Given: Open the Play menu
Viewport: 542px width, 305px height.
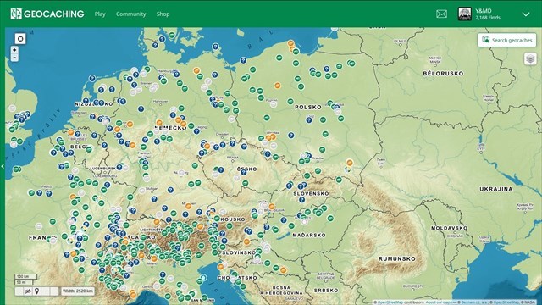Looking at the screenshot, I should tap(100, 14).
